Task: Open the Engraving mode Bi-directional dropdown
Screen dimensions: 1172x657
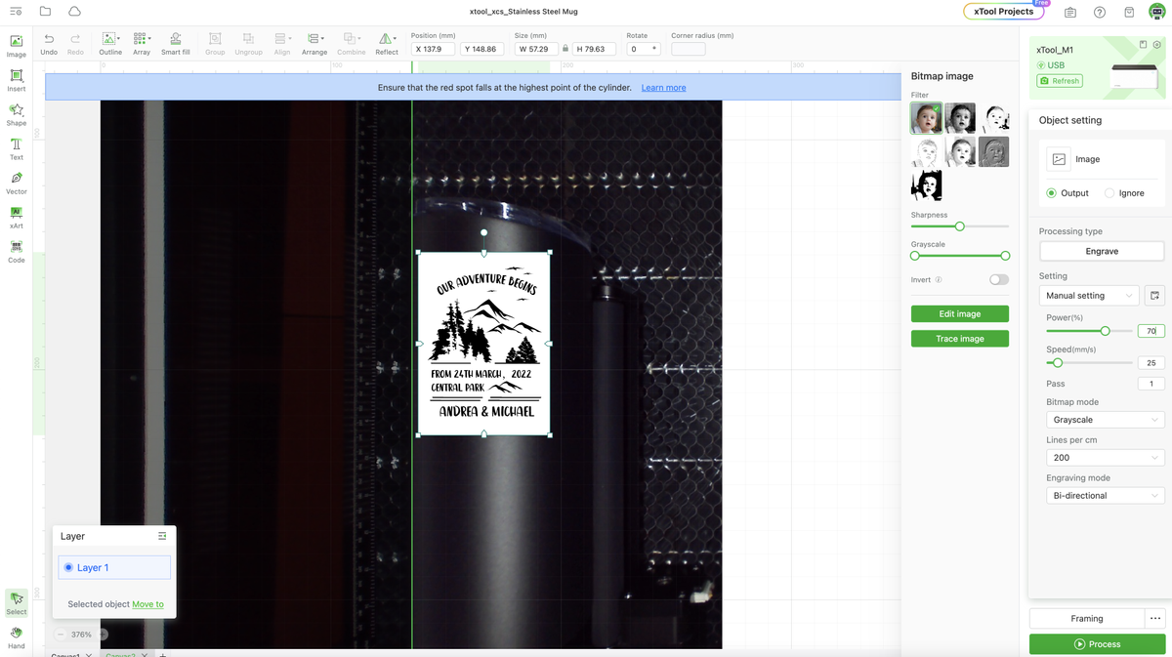Action: click(1104, 496)
